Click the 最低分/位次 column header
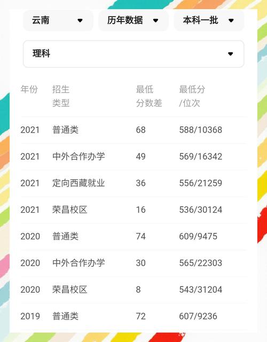267x342 pixels. 192,96
